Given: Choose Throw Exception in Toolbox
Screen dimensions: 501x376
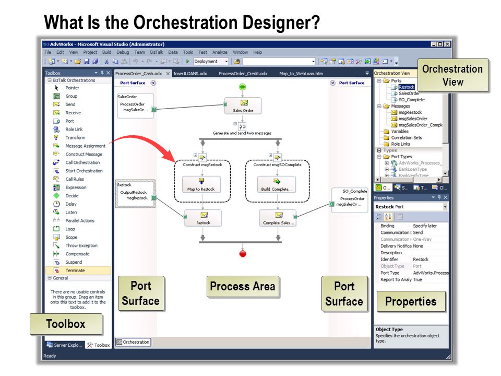Looking at the screenshot, I should [81, 246].
